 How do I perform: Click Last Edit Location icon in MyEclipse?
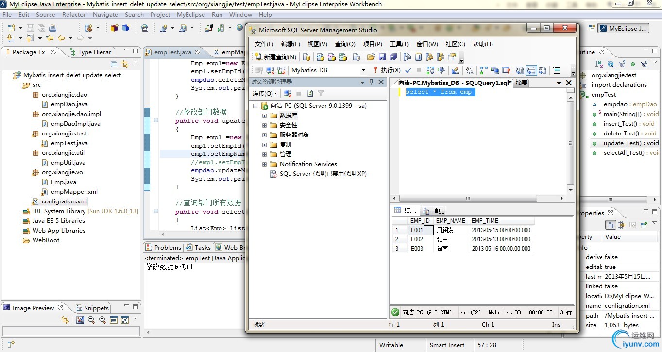coord(50,38)
